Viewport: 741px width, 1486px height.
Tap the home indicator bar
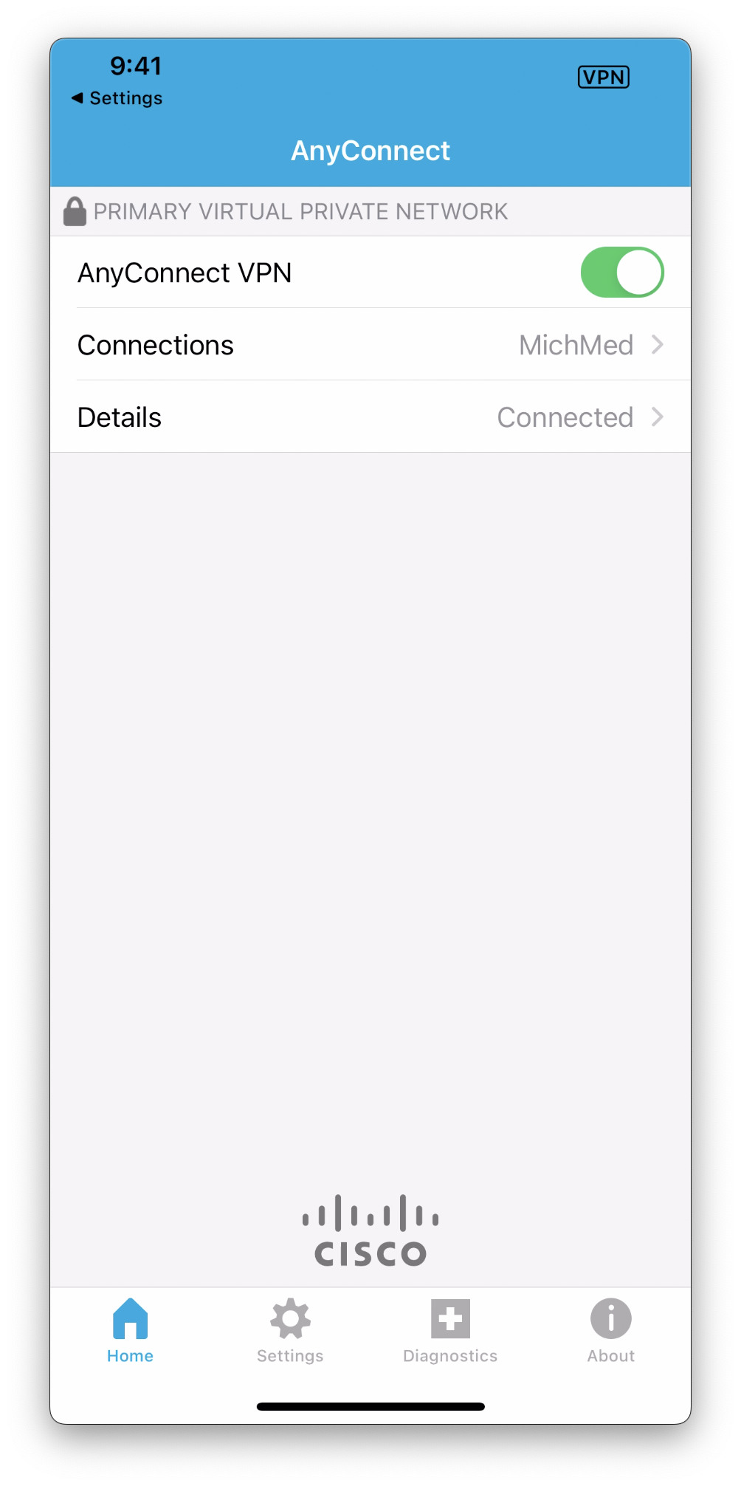(x=370, y=1406)
